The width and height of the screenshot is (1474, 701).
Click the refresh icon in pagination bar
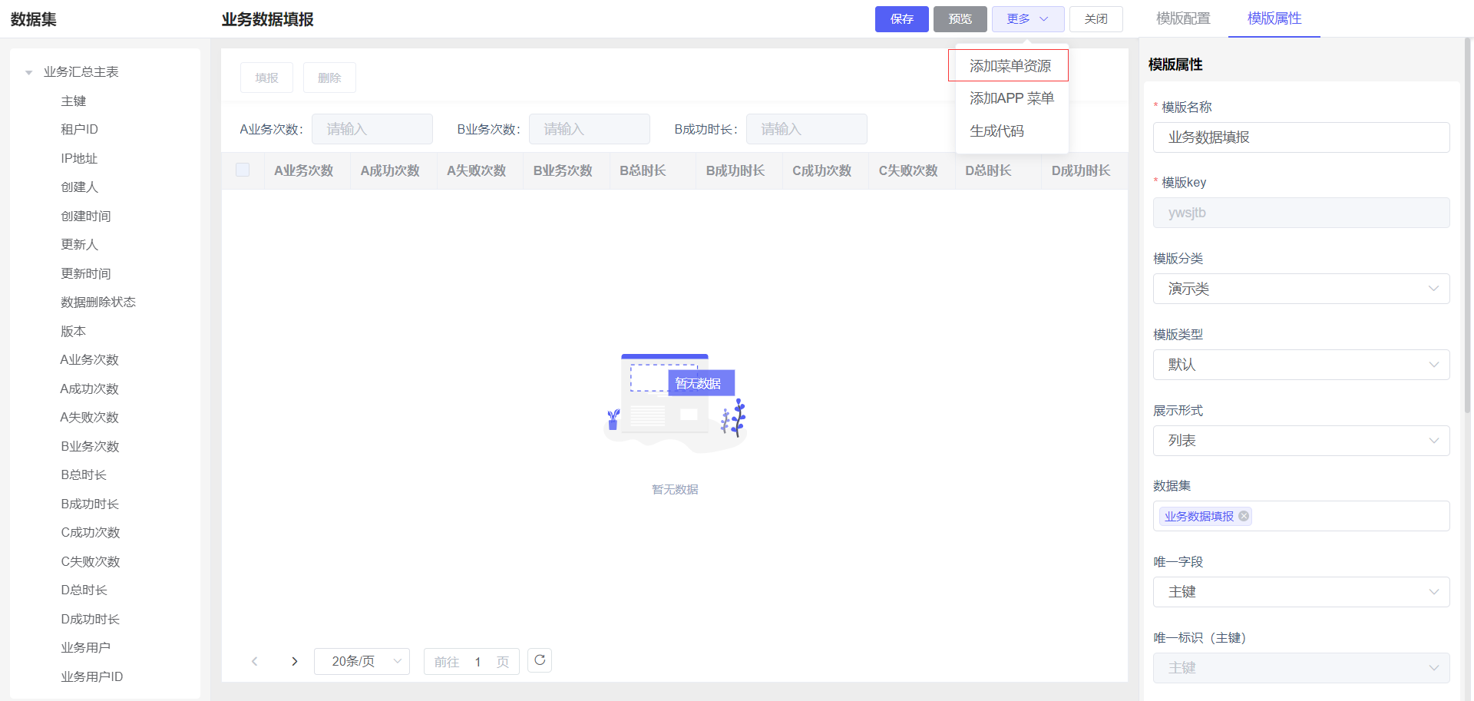tap(540, 660)
